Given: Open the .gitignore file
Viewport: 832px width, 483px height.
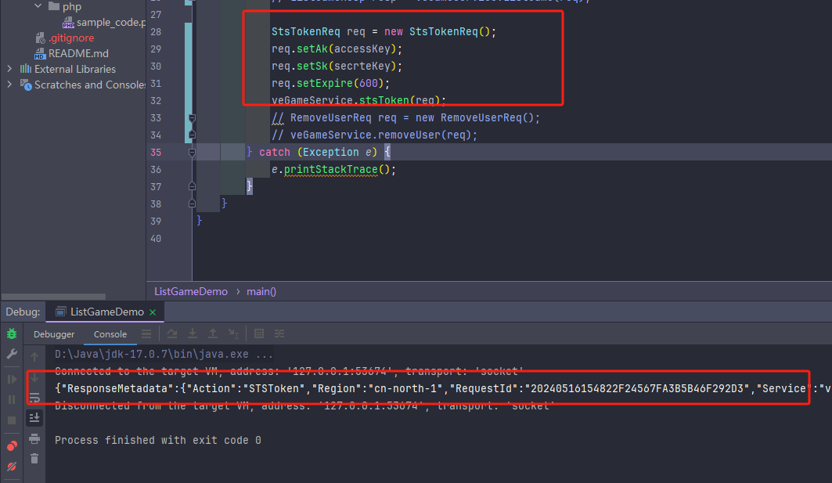Looking at the screenshot, I should 65,38.
